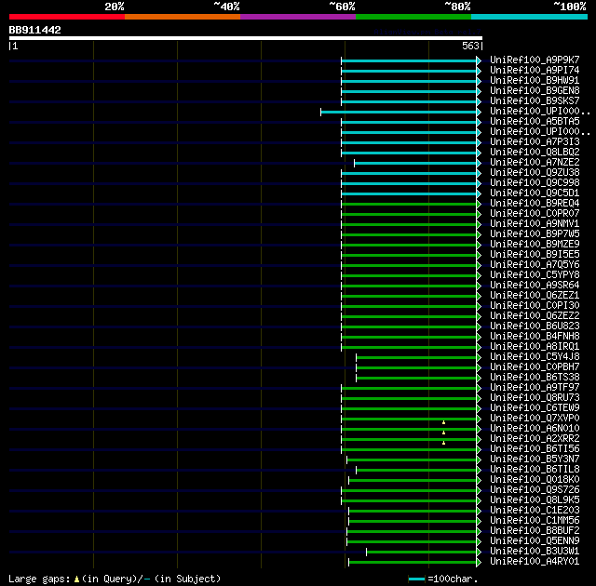Select the UniRef100_Q9C5D1 label

tap(535, 193)
